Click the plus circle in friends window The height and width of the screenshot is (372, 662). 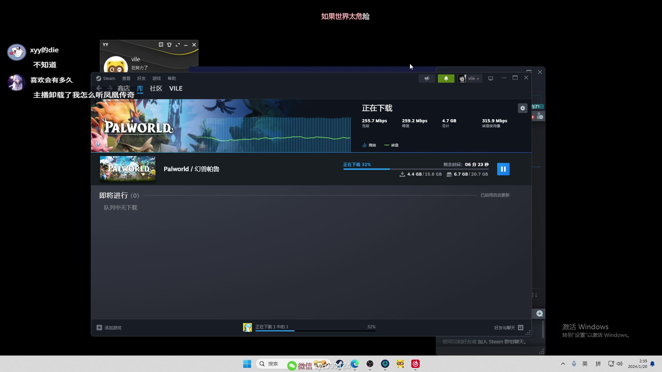tap(540, 313)
